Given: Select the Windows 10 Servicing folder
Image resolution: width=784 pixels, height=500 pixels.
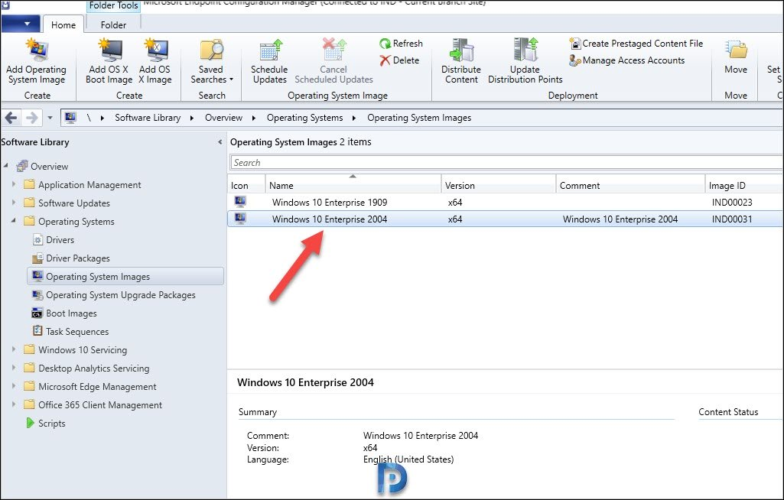Looking at the screenshot, I should (83, 350).
